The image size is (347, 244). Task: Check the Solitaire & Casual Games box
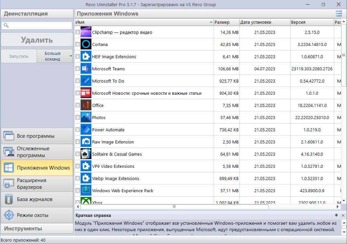(78, 154)
